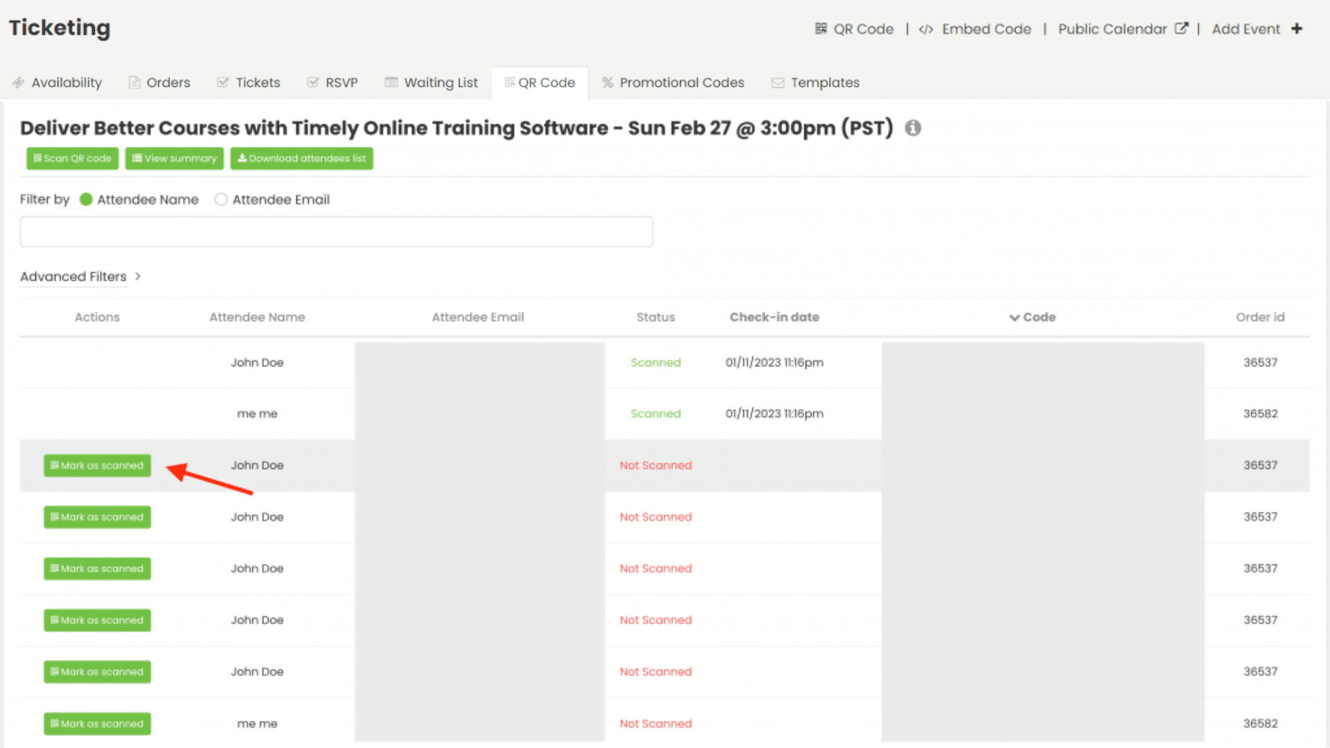The width and height of the screenshot is (1330, 748).
Task: Open Public Calendar external link icon
Action: (x=1182, y=28)
